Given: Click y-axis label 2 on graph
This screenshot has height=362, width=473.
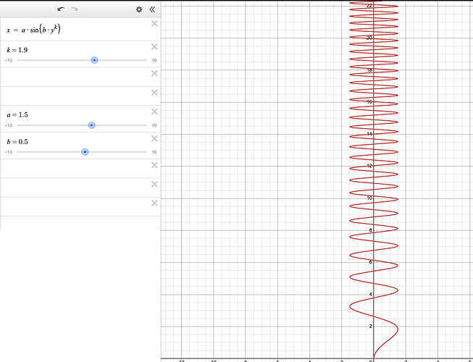Looking at the screenshot, I should 371,326.
